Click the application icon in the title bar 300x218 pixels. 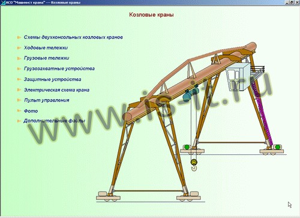(x=3, y=2)
